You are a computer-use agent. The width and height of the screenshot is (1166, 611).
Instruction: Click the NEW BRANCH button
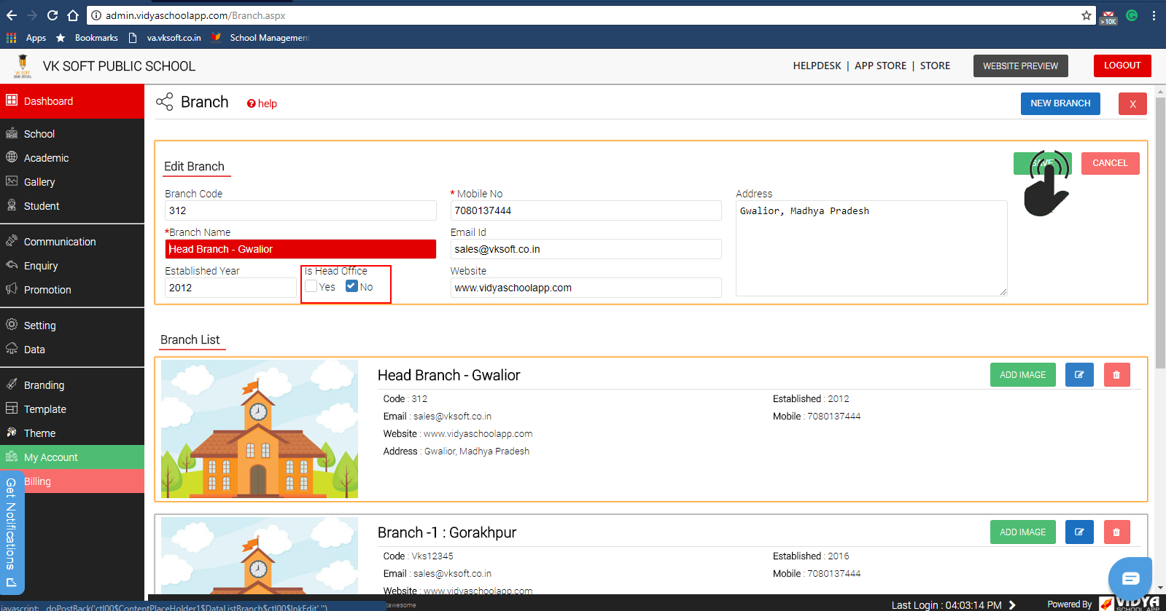1060,103
